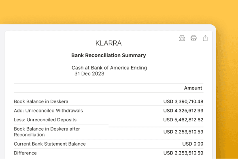The width and height of the screenshot is (238, 159).
Task: Select the Current Bank Statement Balance label
Action: tap(50, 144)
